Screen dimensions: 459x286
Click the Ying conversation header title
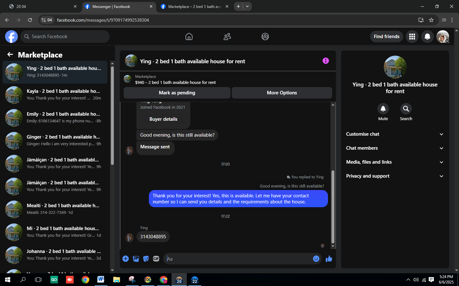[193, 61]
